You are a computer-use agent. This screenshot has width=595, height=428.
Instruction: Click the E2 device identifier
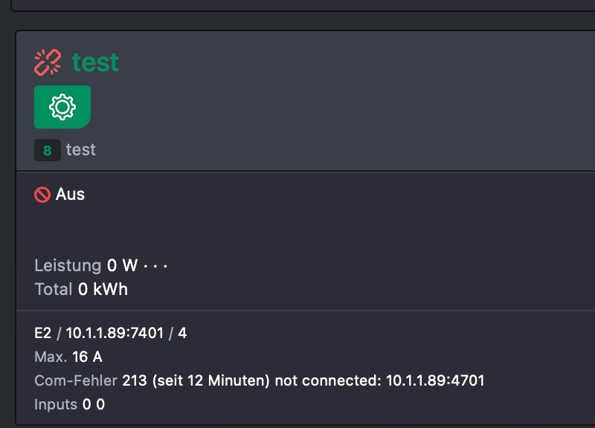click(42, 333)
